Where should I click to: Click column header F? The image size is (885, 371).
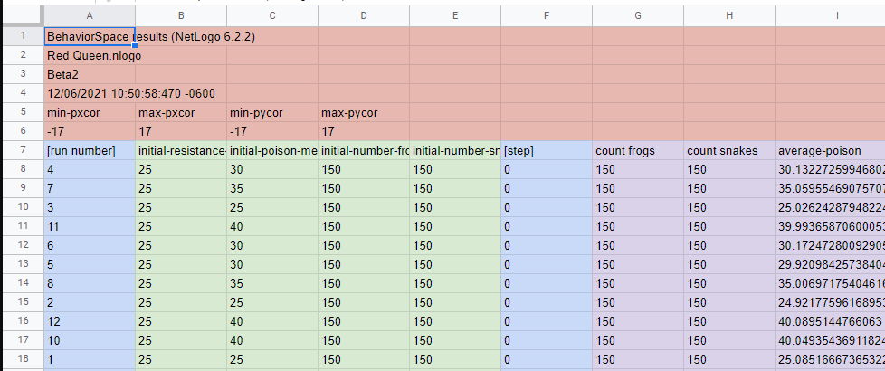(x=546, y=16)
